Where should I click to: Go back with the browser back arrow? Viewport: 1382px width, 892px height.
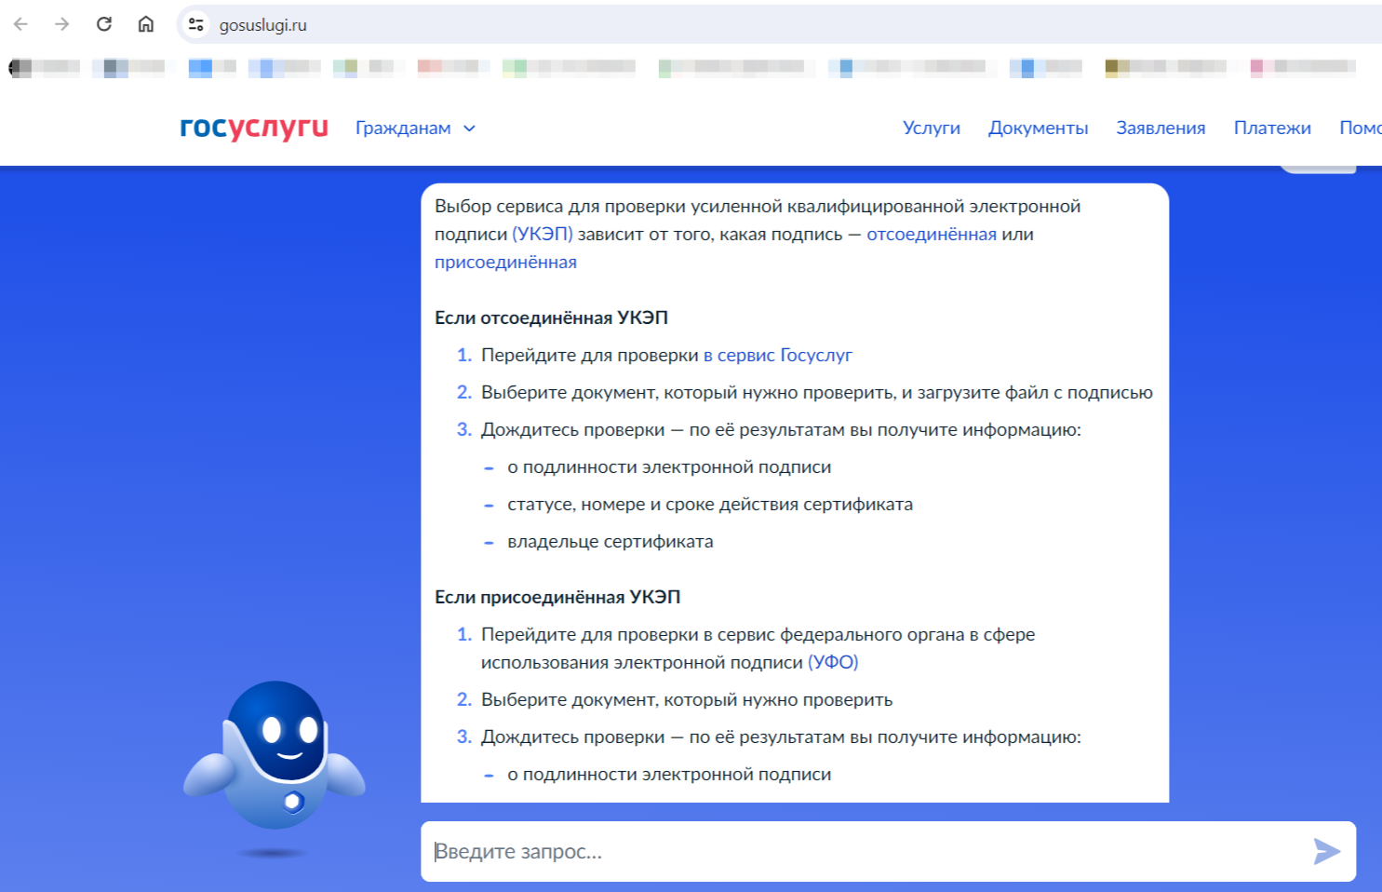[20, 24]
